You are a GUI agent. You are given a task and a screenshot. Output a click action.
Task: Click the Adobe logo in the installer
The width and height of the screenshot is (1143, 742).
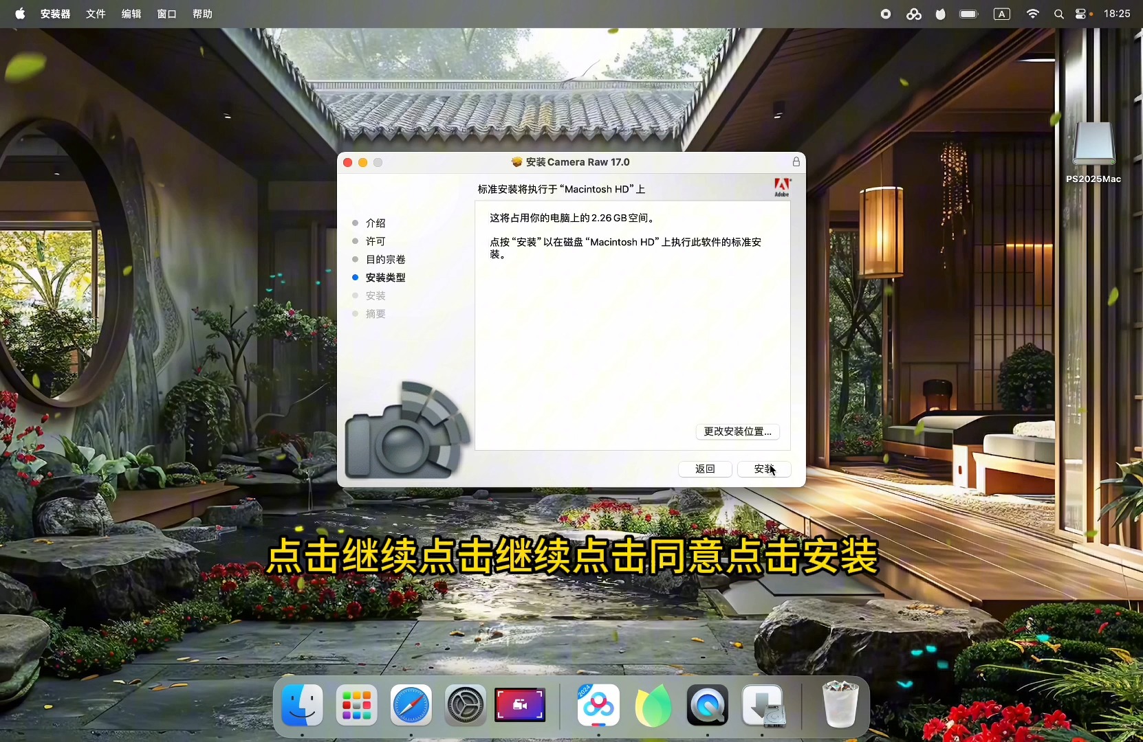point(782,188)
